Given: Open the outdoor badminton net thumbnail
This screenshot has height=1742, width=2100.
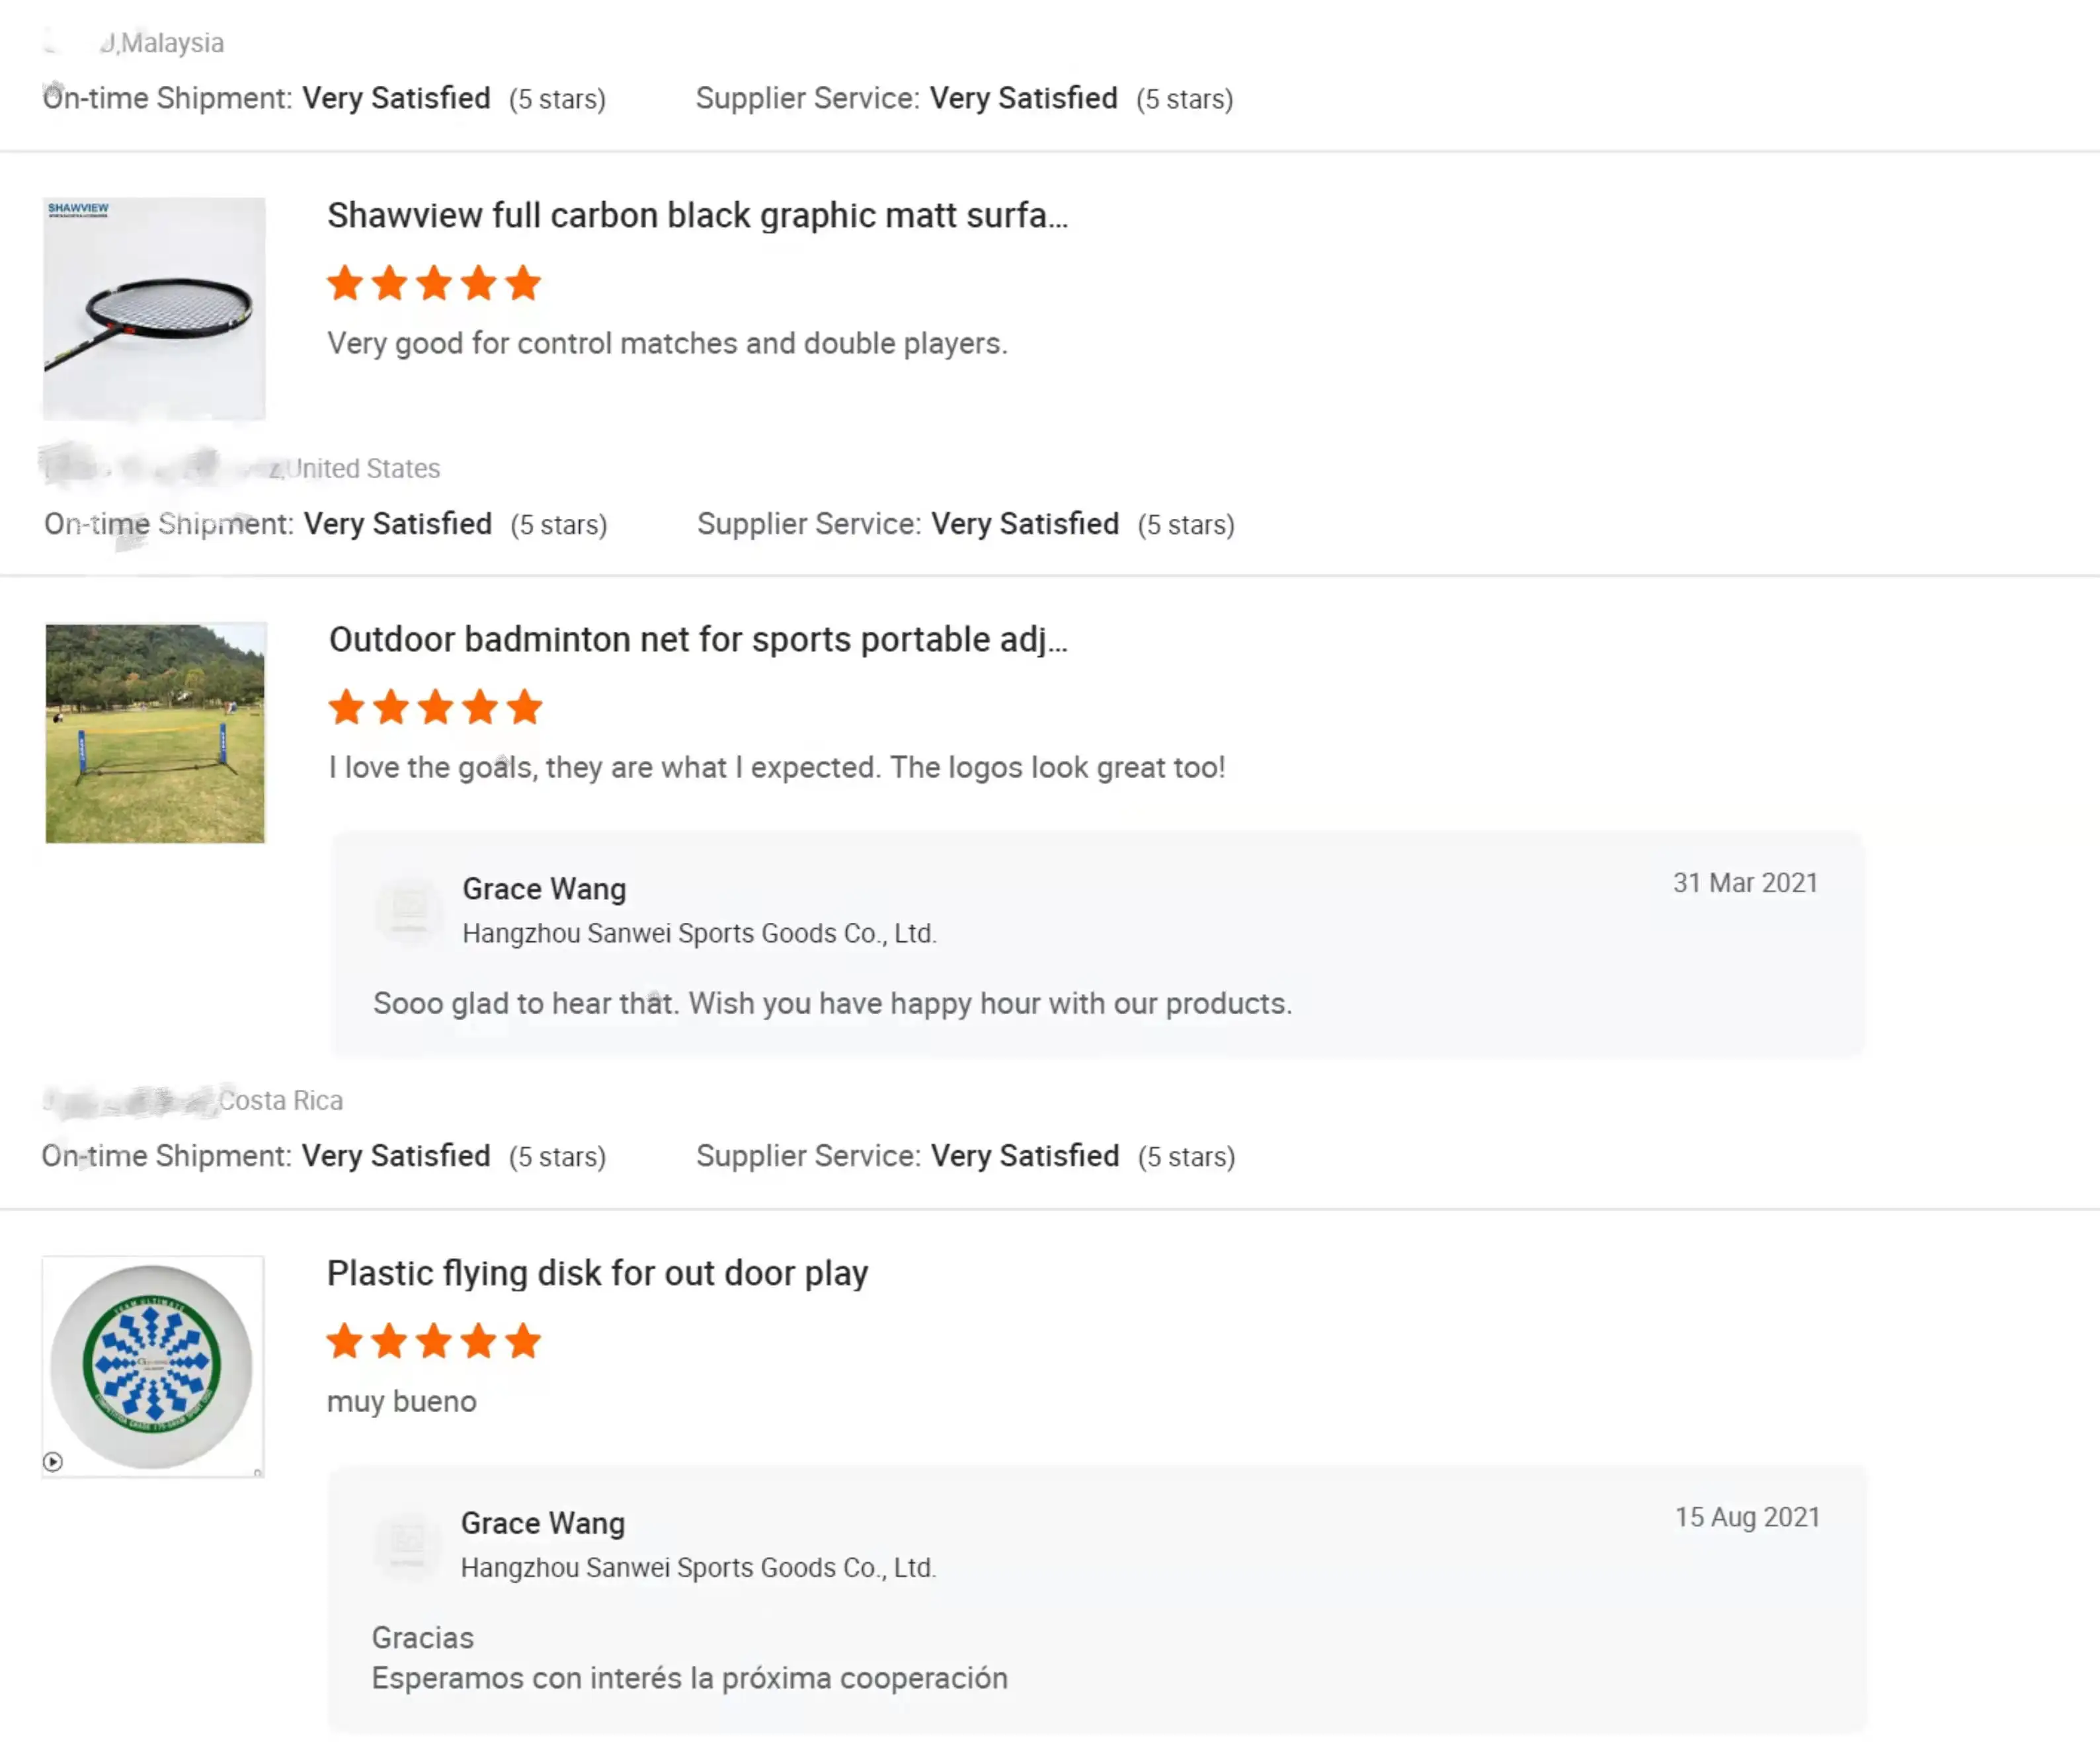Looking at the screenshot, I should pyautogui.click(x=155, y=733).
